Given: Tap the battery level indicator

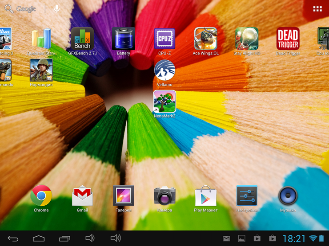Looking at the screenshot, I should (x=321, y=238).
